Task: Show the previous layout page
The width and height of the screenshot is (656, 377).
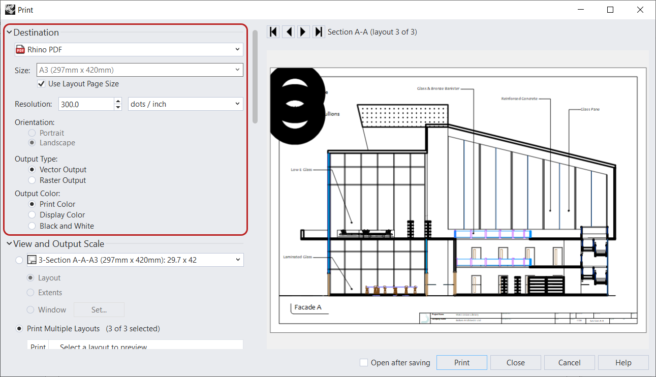Action: pyautogui.click(x=289, y=32)
